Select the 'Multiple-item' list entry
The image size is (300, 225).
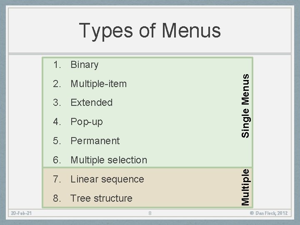pos(98,84)
